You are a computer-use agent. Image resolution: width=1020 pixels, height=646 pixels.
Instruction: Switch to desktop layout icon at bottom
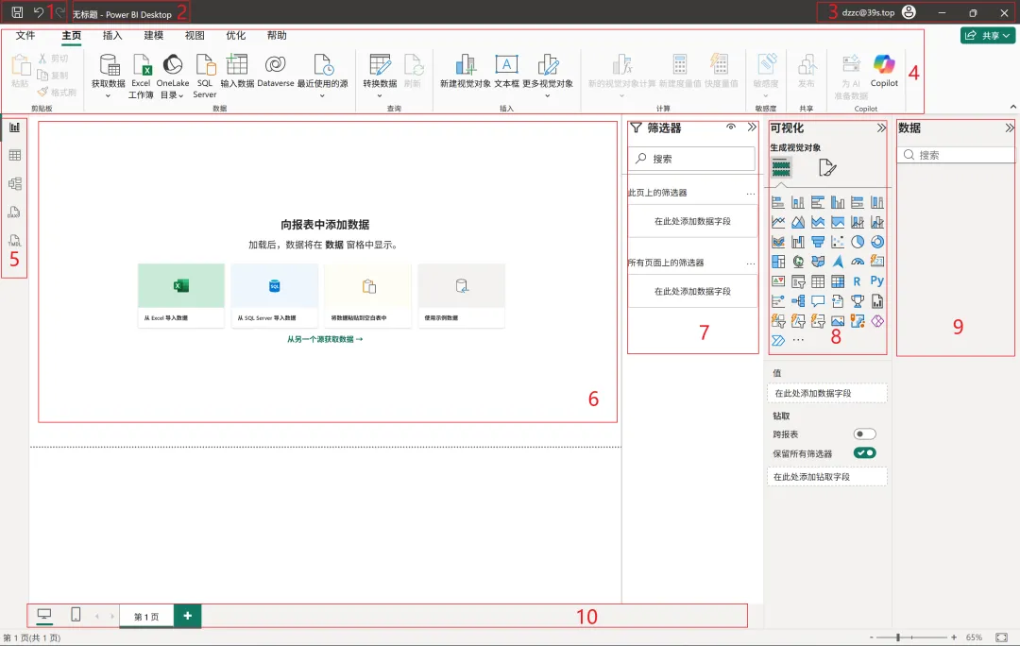[44, 614]
